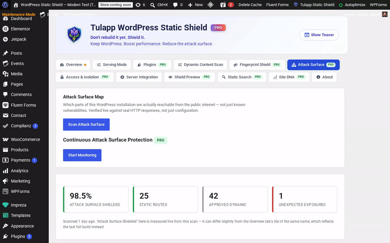
Task: Click the Fluent Forms sidebar icon
Action: pyautogui.click(x=5, y=105)
